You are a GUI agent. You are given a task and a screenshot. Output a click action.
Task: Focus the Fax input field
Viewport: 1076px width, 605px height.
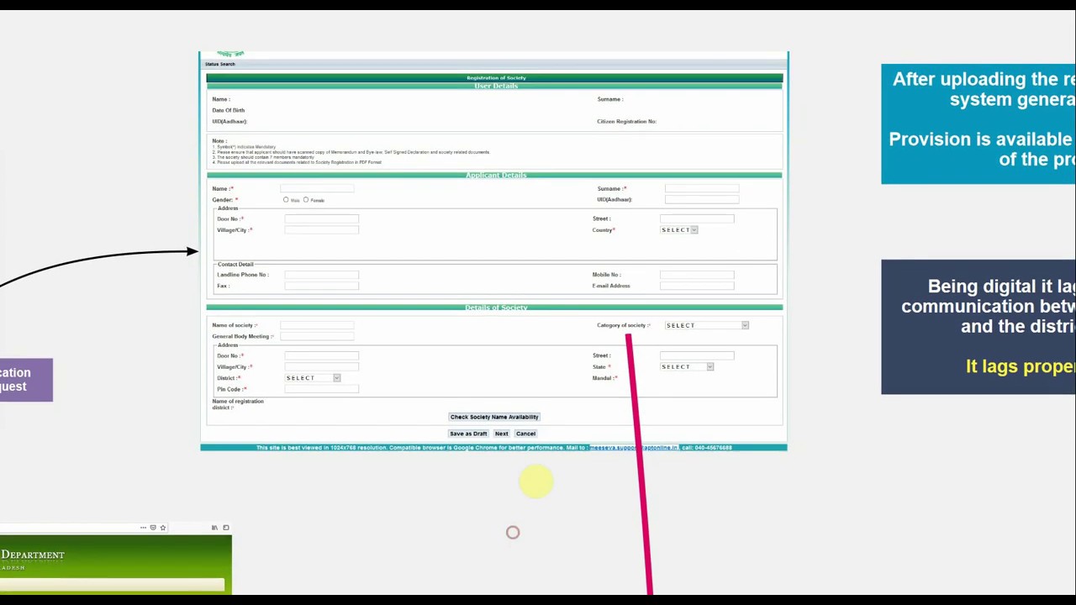click(x=322, y=287)
